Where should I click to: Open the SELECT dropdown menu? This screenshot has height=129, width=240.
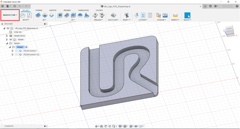pos(187,20)
